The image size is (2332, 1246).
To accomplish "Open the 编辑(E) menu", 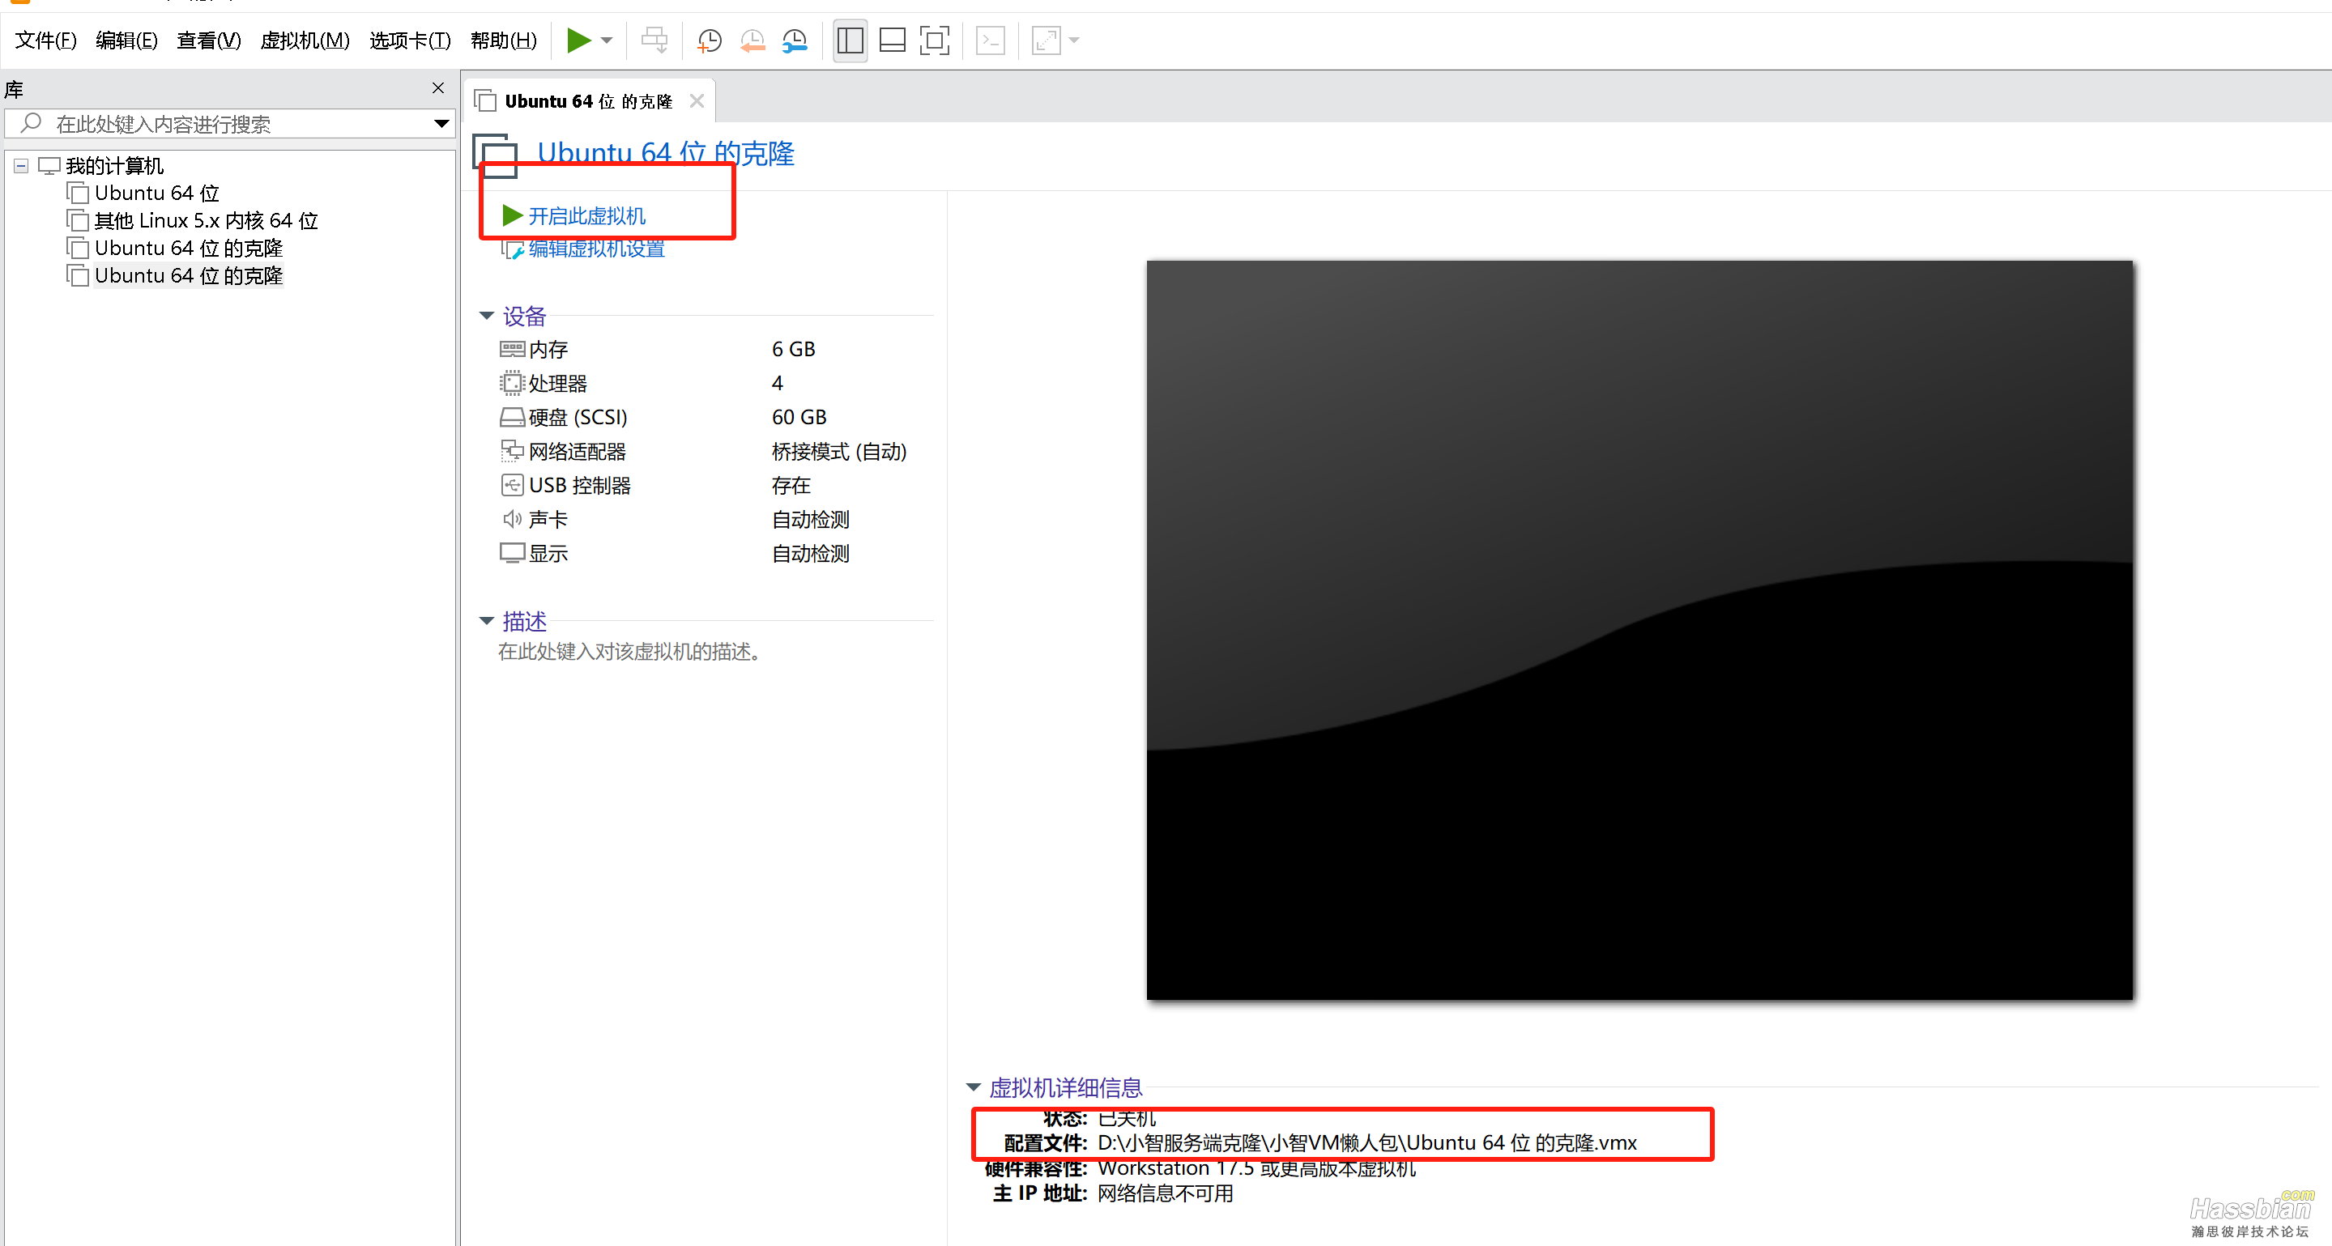I will pos(126,40).
